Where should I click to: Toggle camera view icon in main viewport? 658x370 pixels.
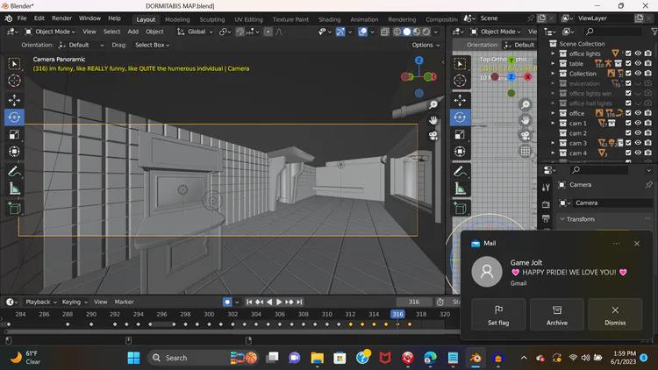click(433, 136)
